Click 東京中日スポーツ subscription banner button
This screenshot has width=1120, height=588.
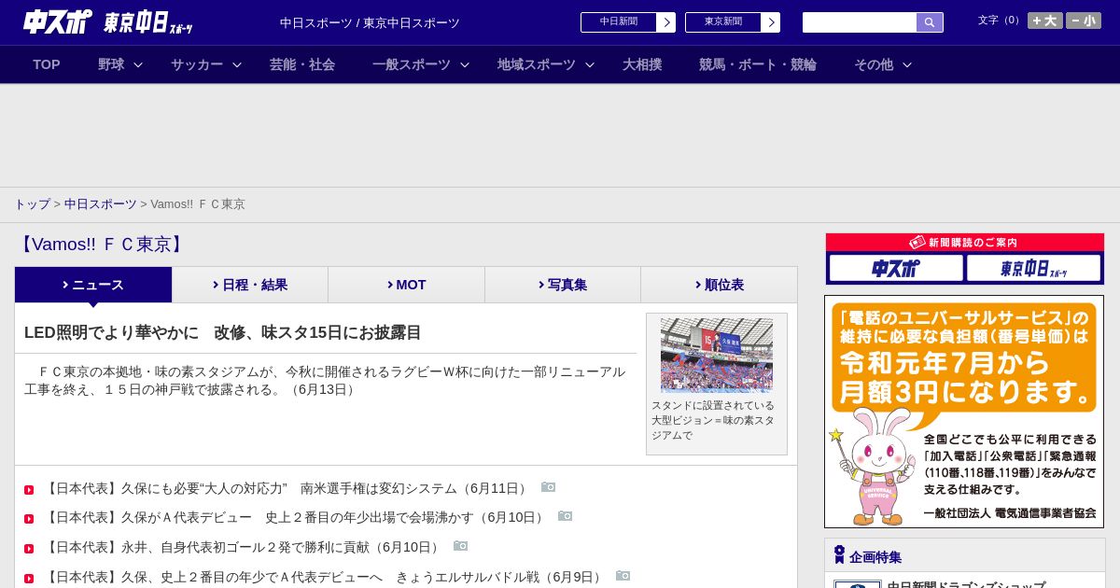[1033, 269]
